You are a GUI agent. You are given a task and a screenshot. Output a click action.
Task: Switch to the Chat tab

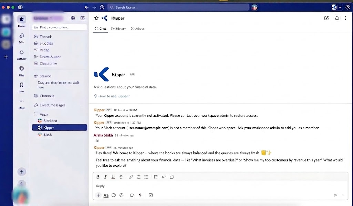[x=100, y=28]
